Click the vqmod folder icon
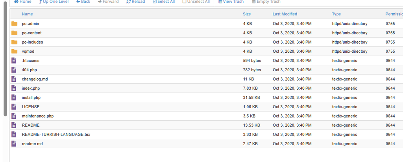403x162 pixels. coord(15,52)
